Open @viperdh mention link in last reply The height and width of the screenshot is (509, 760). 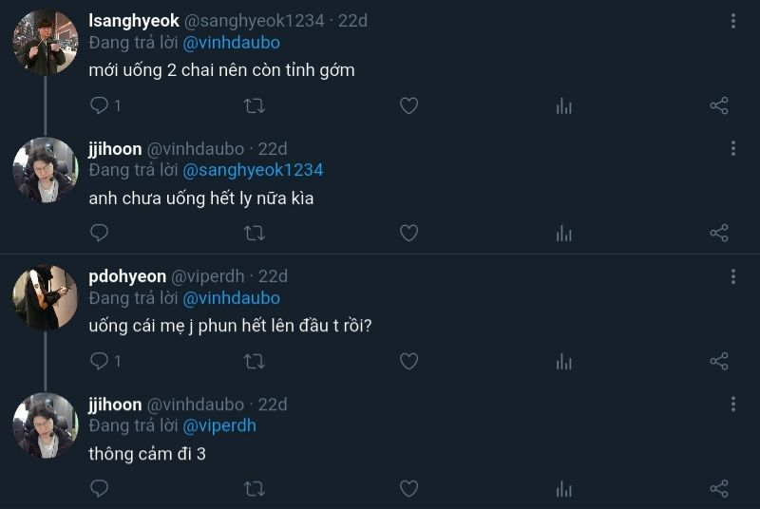(218, 425)
